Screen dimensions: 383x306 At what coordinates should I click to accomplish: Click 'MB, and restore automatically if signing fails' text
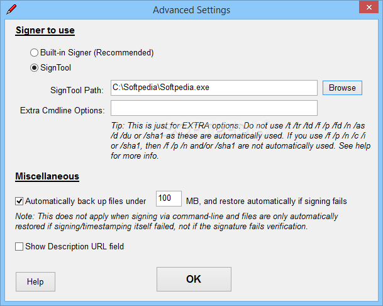point(266,201)
